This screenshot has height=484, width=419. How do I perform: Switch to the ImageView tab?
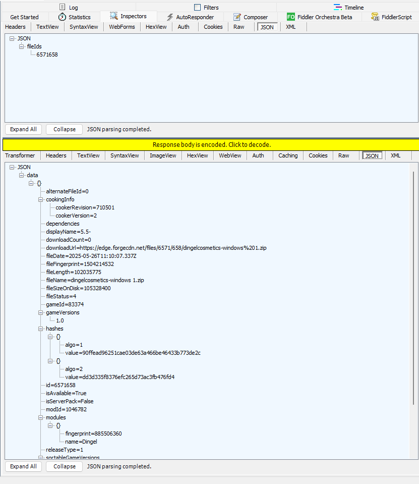click(163, 155)
